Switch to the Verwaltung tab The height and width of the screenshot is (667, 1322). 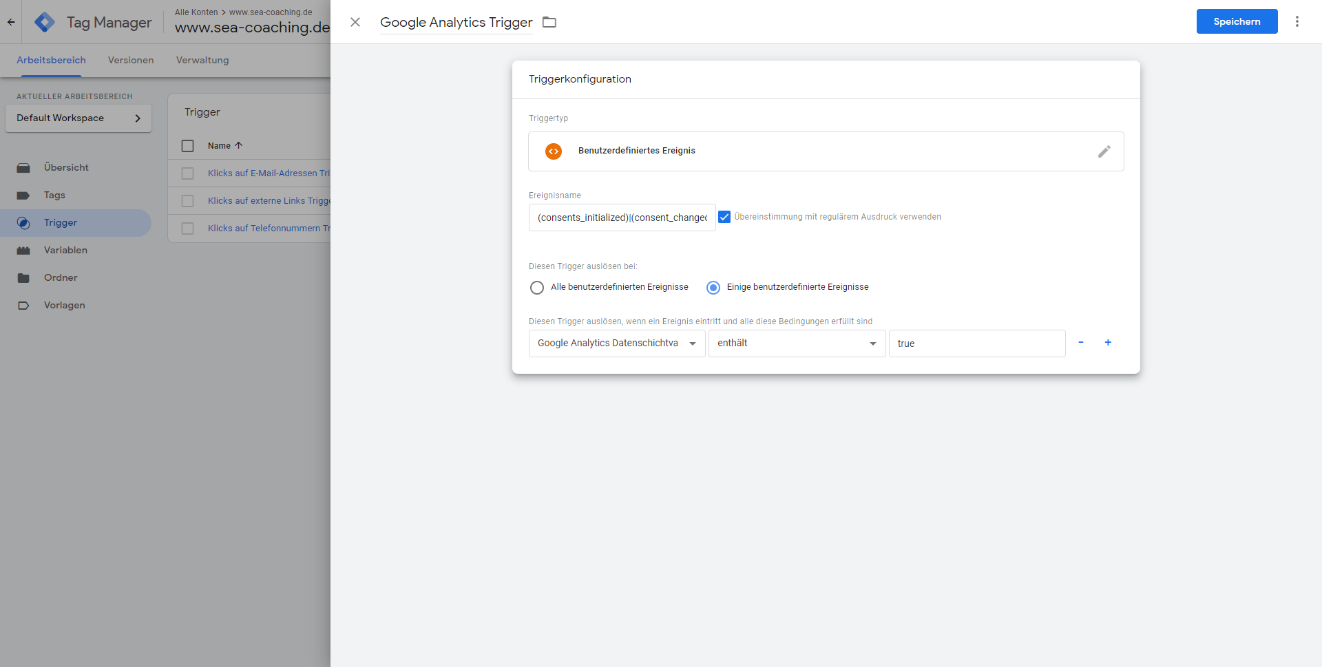202,61
